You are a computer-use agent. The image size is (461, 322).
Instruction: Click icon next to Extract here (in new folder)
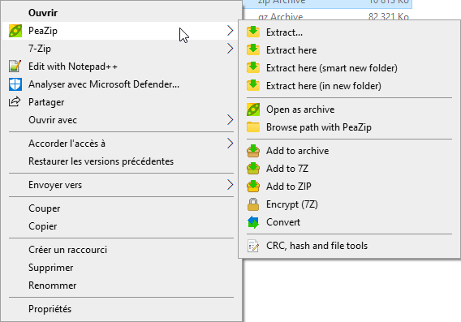(x=253, y=86)
